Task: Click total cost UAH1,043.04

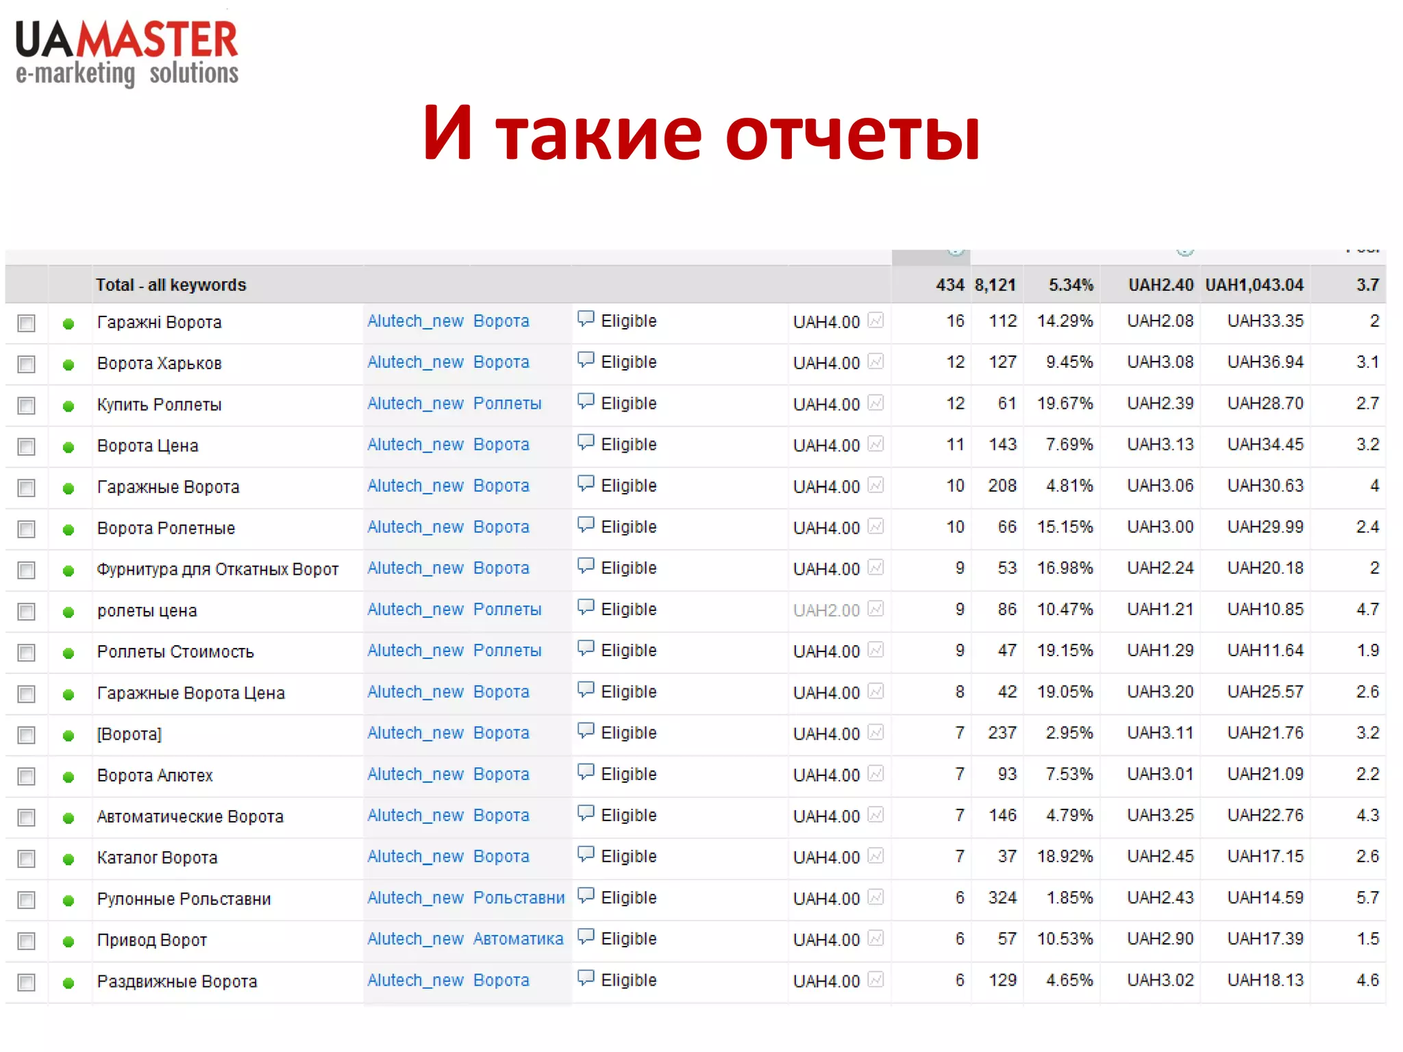Action: click(x=1254, y=285)
